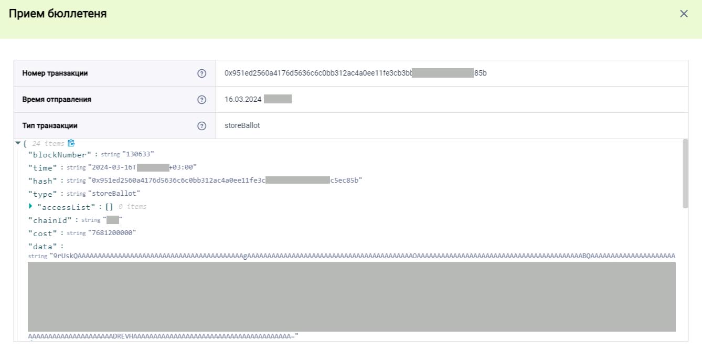702x350 pixels.
Task: Copy JSON to clipboard icon
Action: coord(71,143)
